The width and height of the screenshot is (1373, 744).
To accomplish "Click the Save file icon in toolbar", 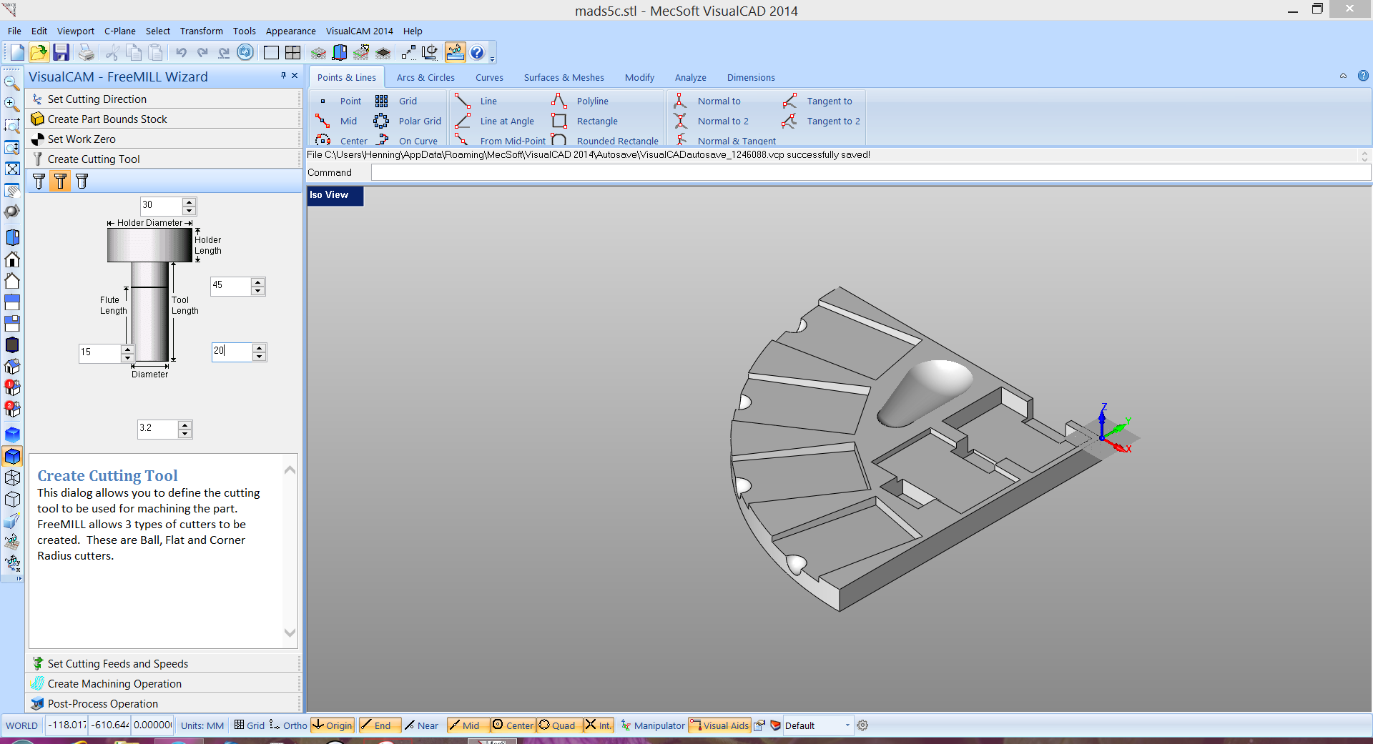I will tap(61, 52).
